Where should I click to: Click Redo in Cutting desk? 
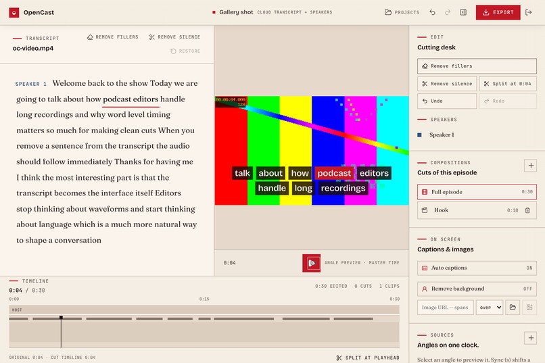pyautogui.click(x=508, y=101)
